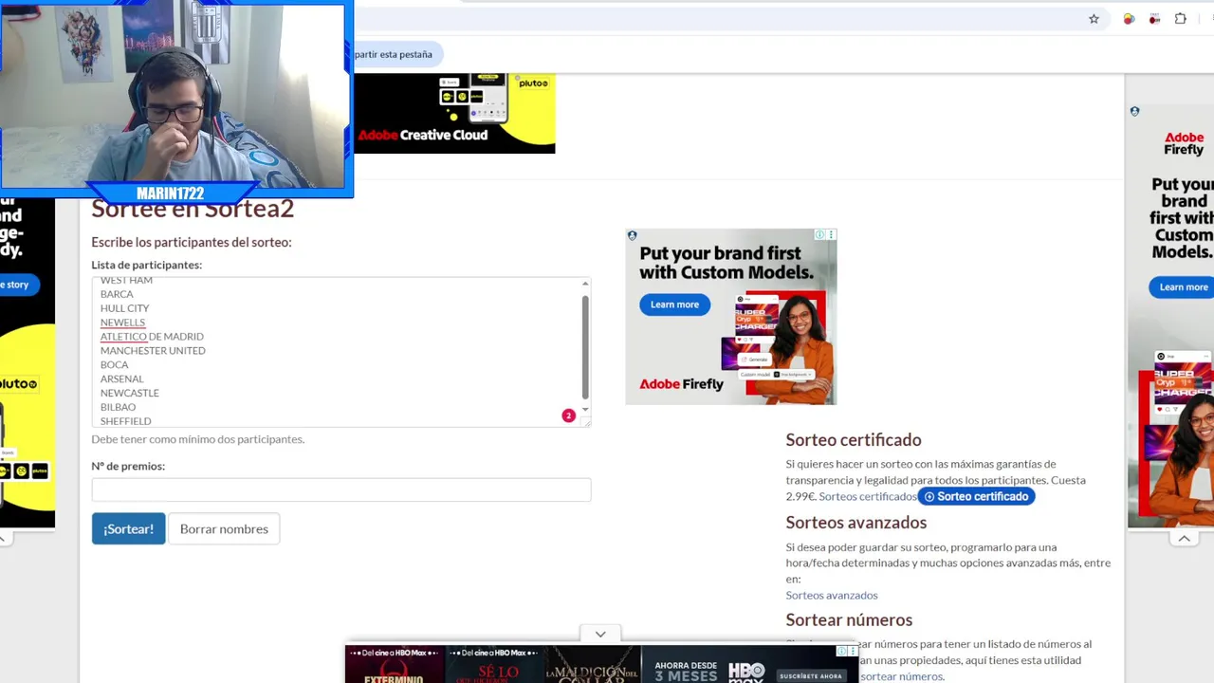The image size is (1214, 683).
Task: Open the Sorteos certificados link
Action: click(x=868, y=496)
